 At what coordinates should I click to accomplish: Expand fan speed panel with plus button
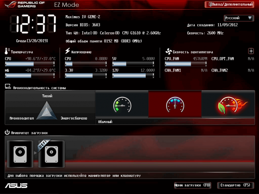coord(251,51)
